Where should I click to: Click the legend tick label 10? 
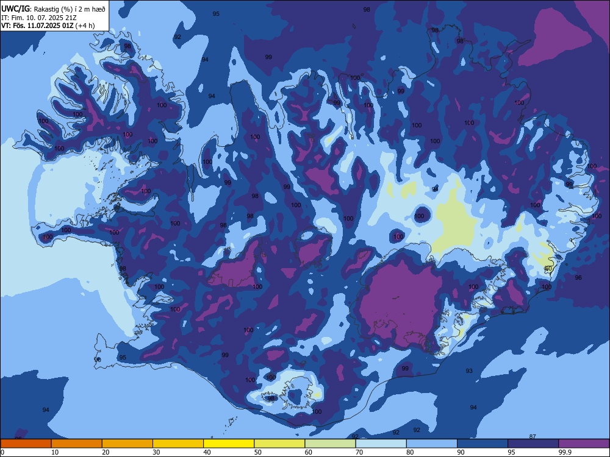(x=55, y=452)
